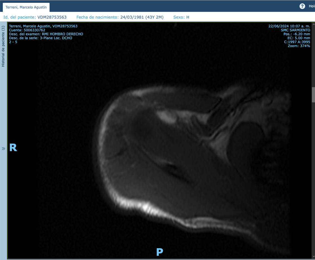Click the C:1997 A:3995 window level text
Image resolution: width=315 pixels, height=260 pixels.
click(297, 42)
